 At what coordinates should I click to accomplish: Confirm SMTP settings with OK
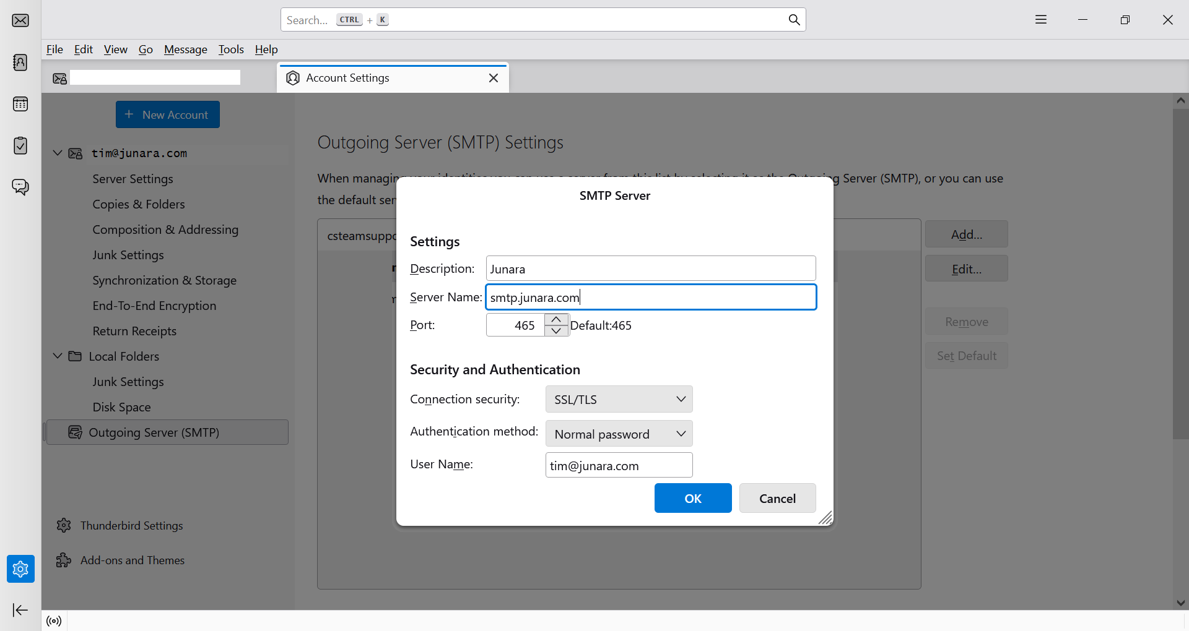tap(693, 498)
